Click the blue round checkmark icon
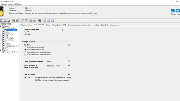 (52, 21)
